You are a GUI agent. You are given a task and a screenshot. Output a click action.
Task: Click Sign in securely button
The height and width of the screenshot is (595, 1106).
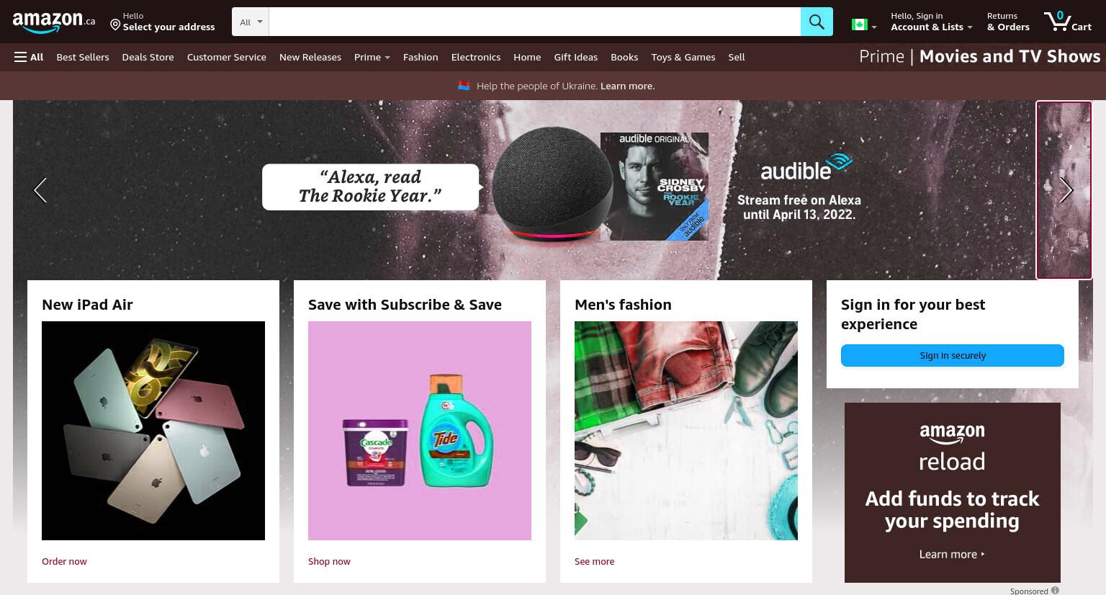pyautogui.click(x=953, y=355)
